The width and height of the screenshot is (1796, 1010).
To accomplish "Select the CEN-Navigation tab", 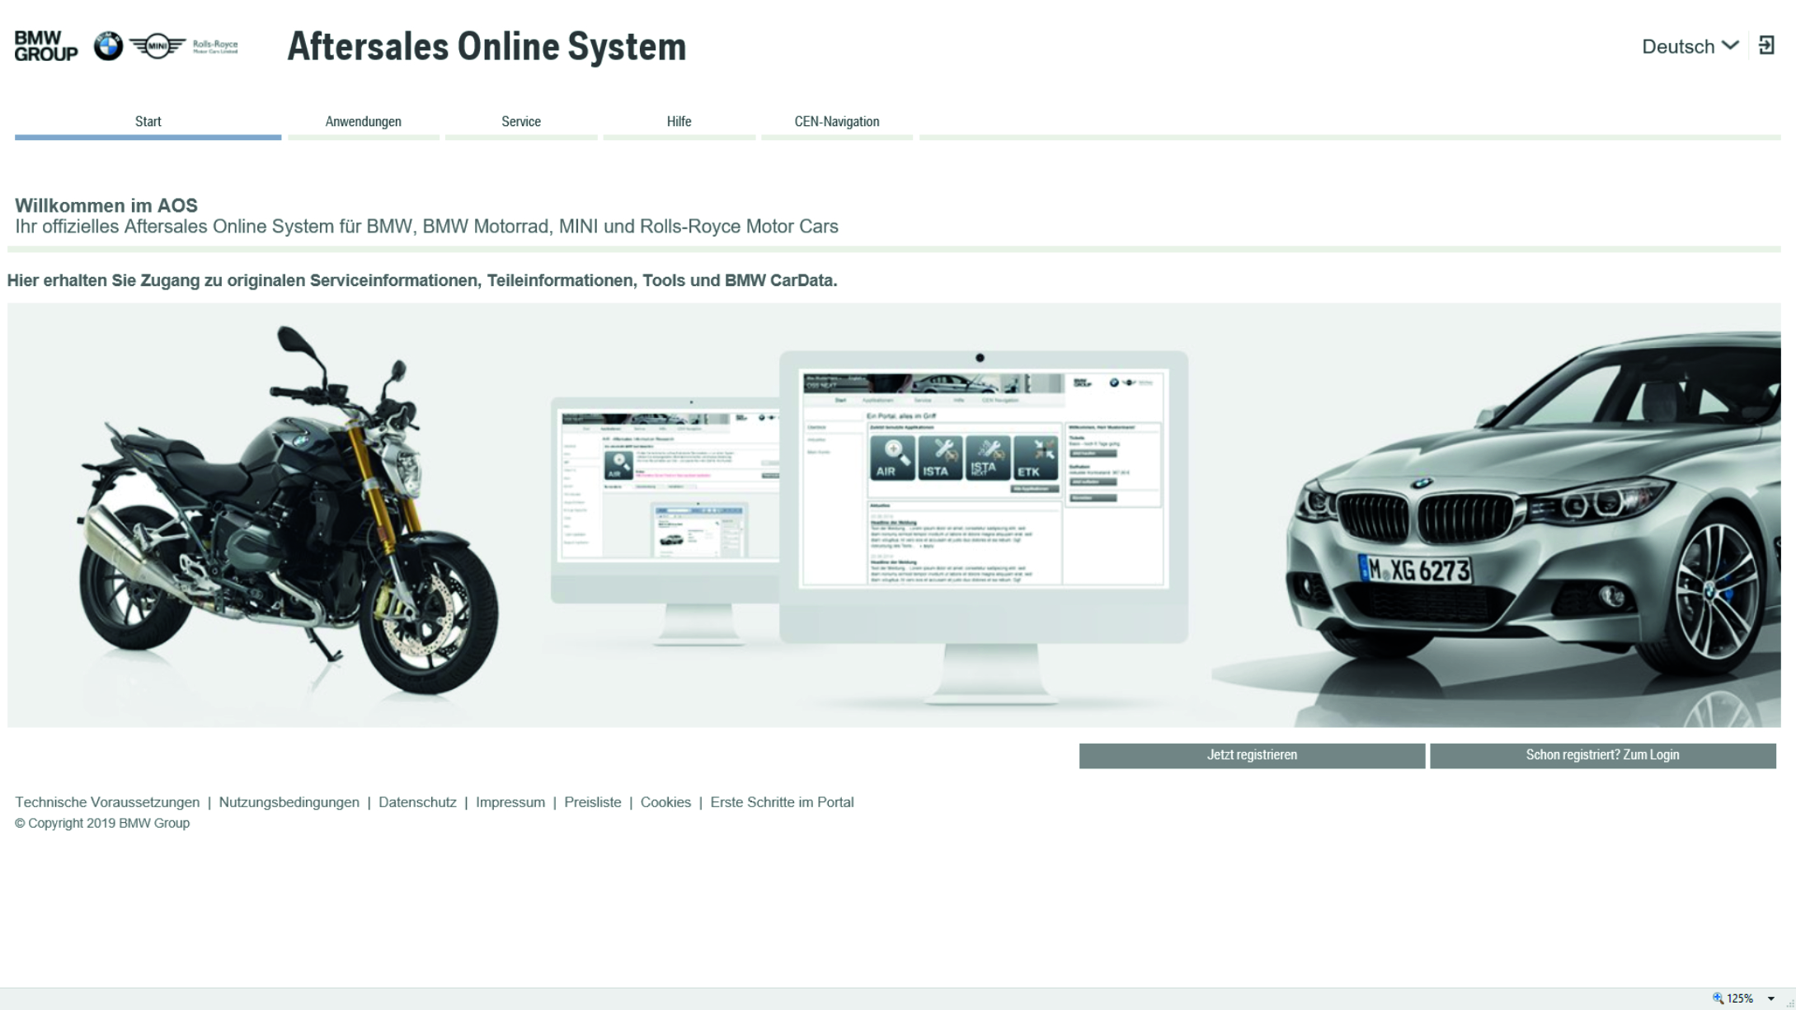I will coord(836,122).
